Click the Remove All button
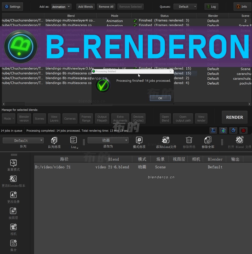 [106, 7]
